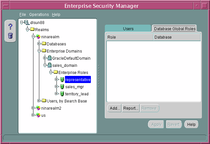Open the Operations menu

[39, 15]
